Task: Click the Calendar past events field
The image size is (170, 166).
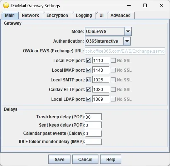Action: (93, 133)
